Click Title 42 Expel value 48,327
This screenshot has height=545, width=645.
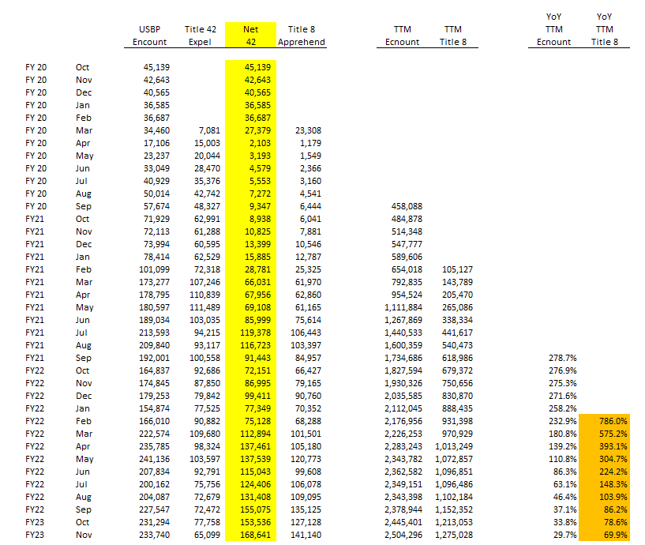(207, 206)
